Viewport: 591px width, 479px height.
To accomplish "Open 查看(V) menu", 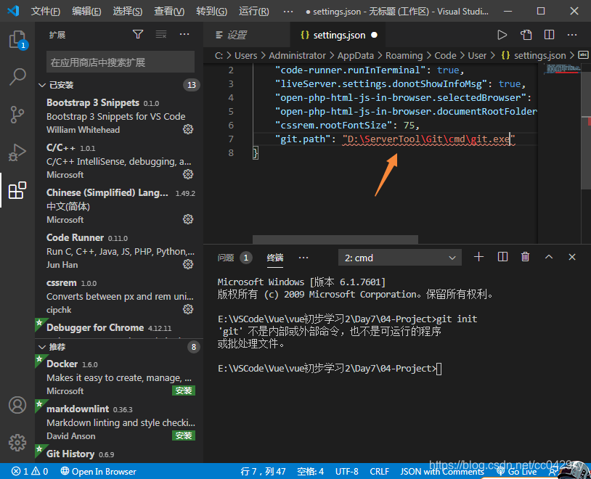I will pos(169,12).
